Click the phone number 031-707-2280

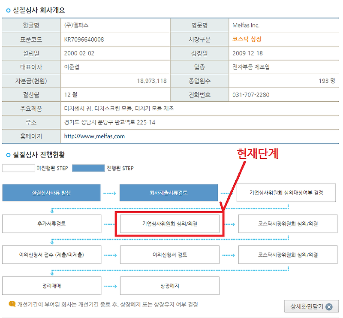coord(251,95)
